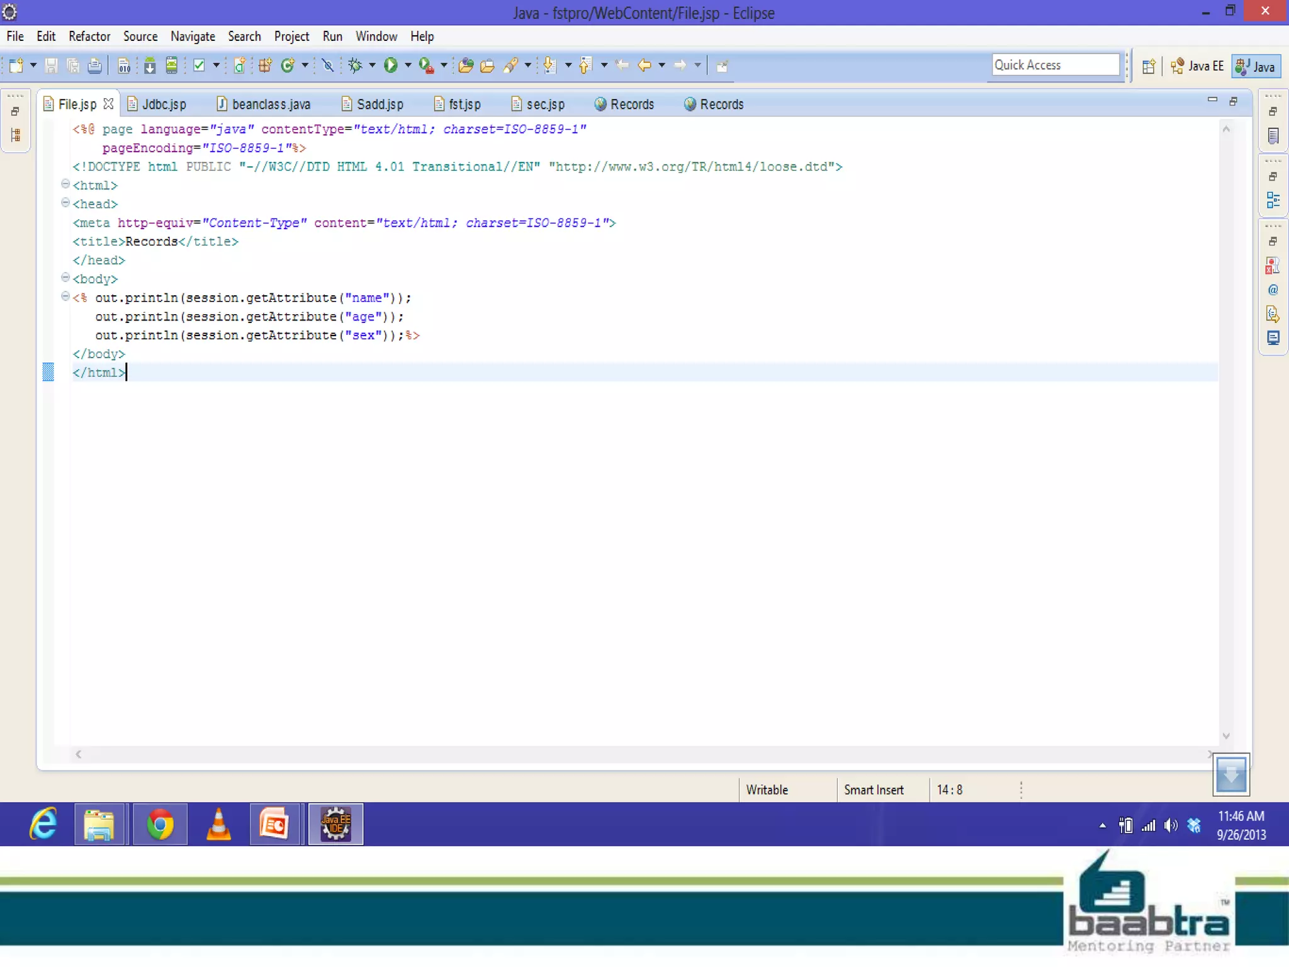Click the Debug bug icon
The height and width of the screenshot is (967, 1289).
[x=355, y=65]
